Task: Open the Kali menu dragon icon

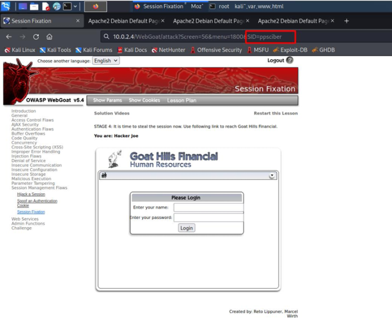Action: coord(6,6)
